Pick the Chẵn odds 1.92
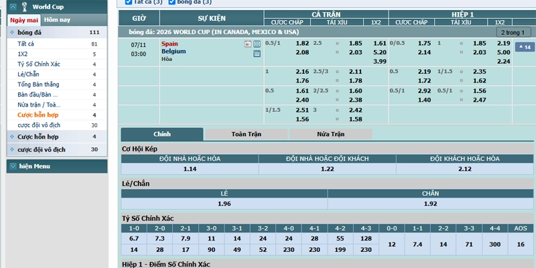 pyautogui.click(x=430, y=204)
